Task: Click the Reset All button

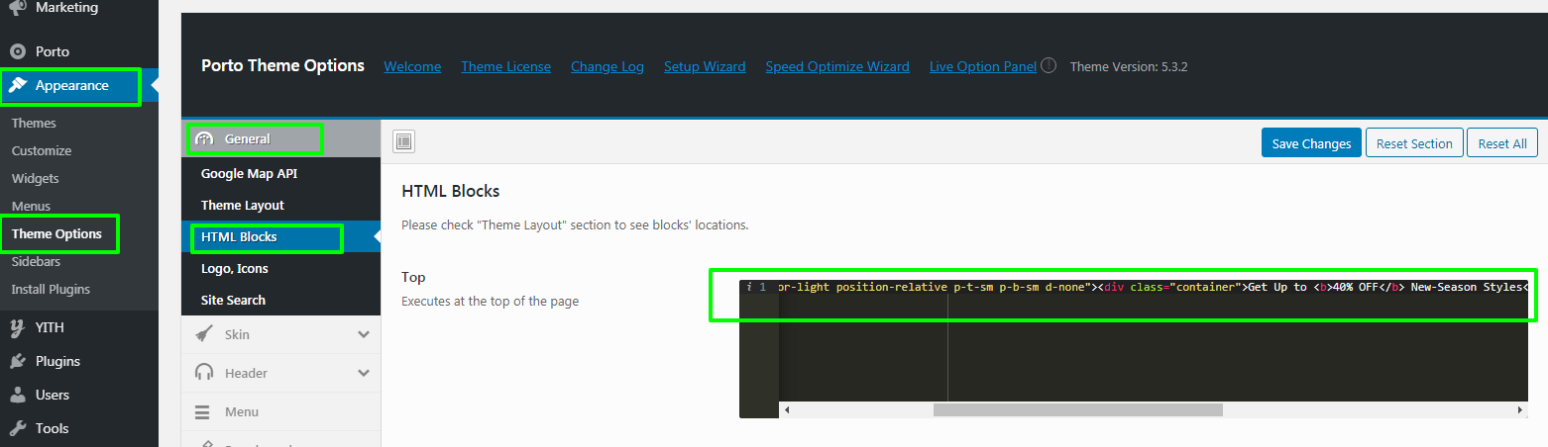Action: point(1502,142)
